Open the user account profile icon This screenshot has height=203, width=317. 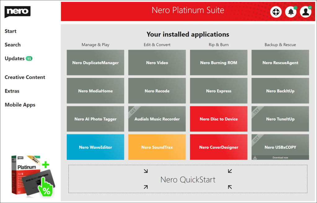tap(306, 12)
